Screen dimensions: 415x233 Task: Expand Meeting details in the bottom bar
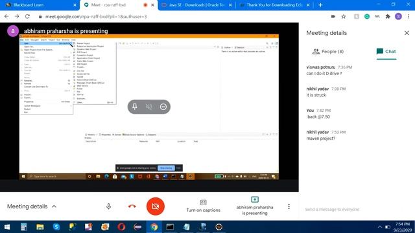point(32,206)
